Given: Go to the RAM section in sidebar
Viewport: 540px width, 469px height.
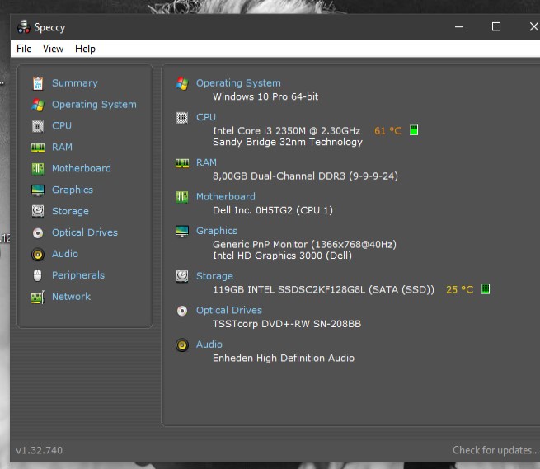Looking at the screenshot, I should (x=62, y=147).
